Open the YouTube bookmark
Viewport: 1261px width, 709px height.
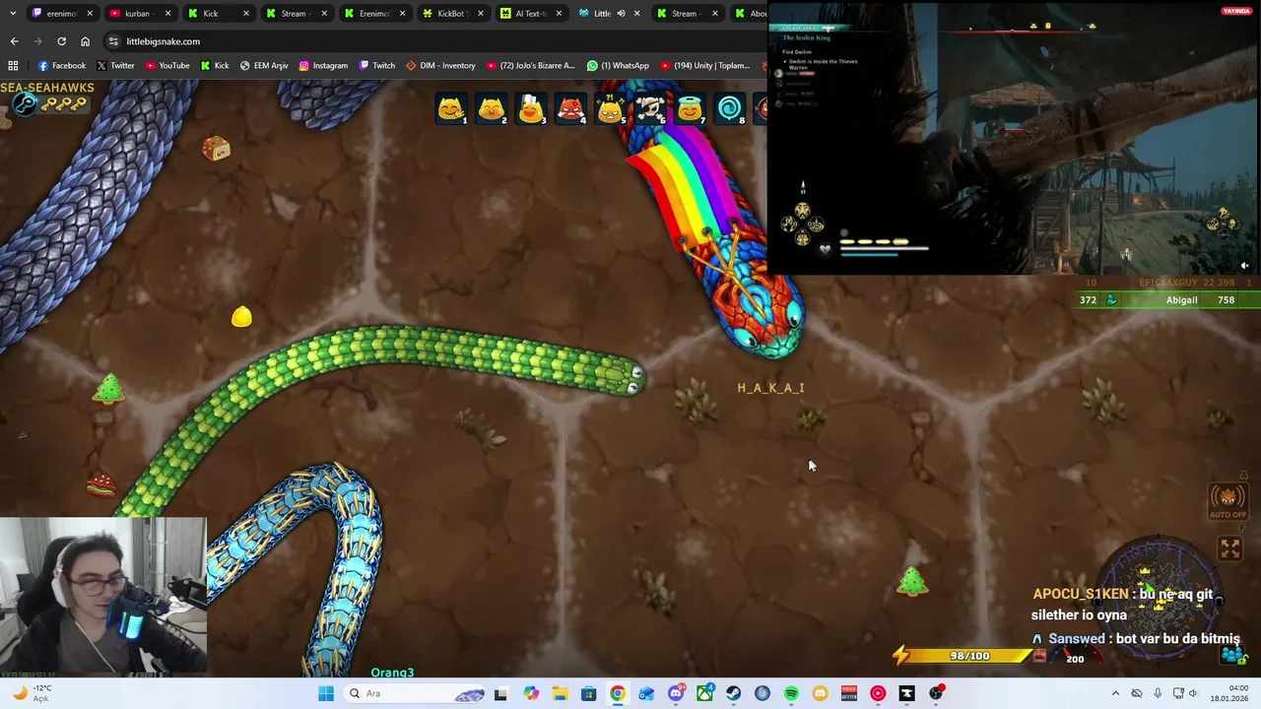click(167, 65)
